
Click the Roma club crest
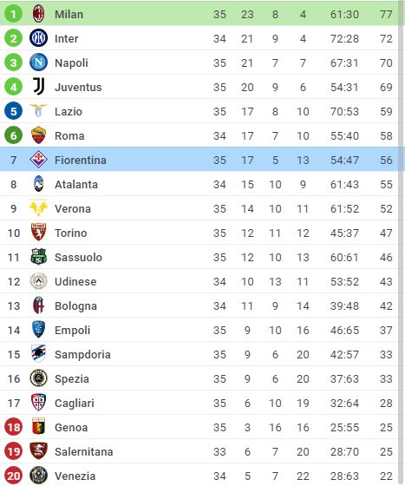click(x=38, y=135)
